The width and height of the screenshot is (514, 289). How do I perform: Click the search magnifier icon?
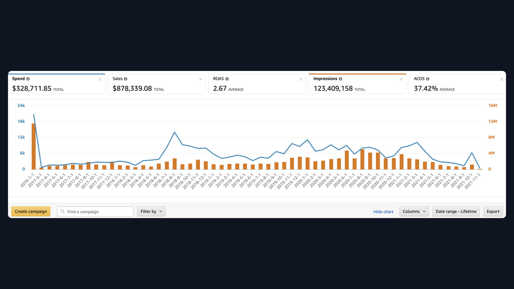pos(63,211)
